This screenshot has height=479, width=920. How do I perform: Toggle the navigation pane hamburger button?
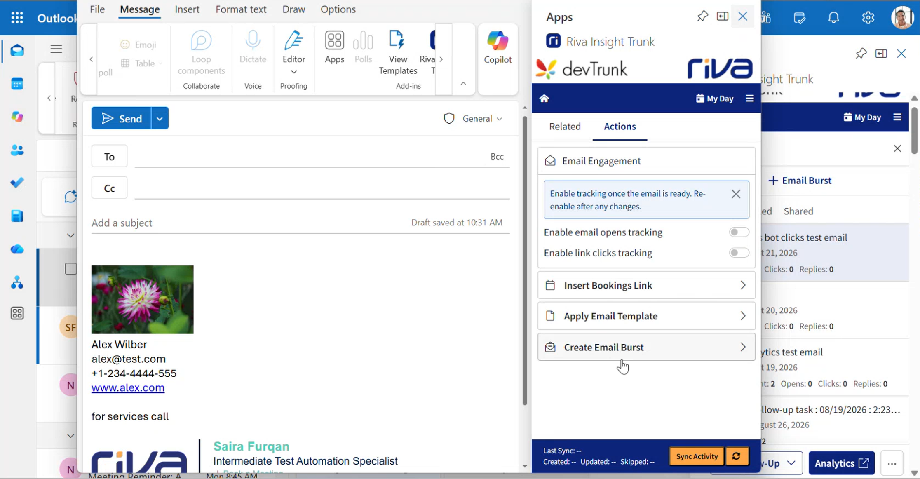[x=56, y=49]
